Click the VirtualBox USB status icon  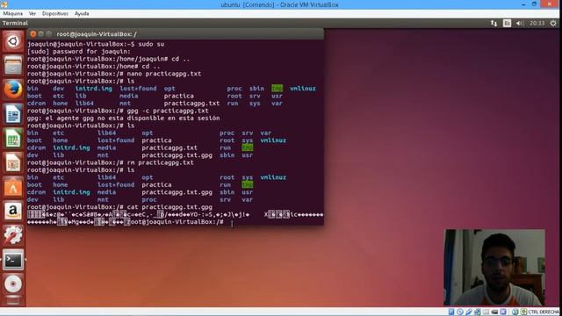click(x=469, y=312)
